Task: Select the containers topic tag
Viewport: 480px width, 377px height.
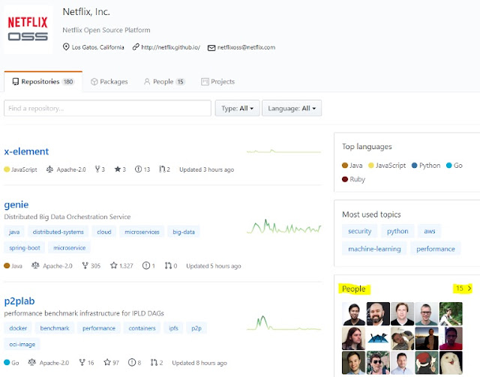Action: click(142, 328)
